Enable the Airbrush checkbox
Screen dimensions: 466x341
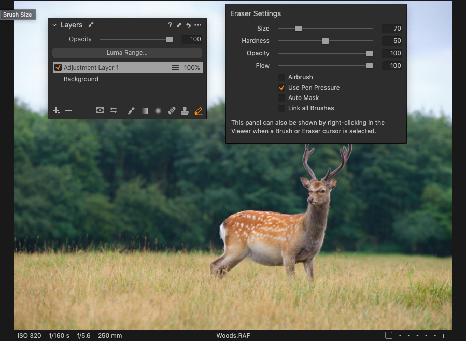(x=281, y=77)
